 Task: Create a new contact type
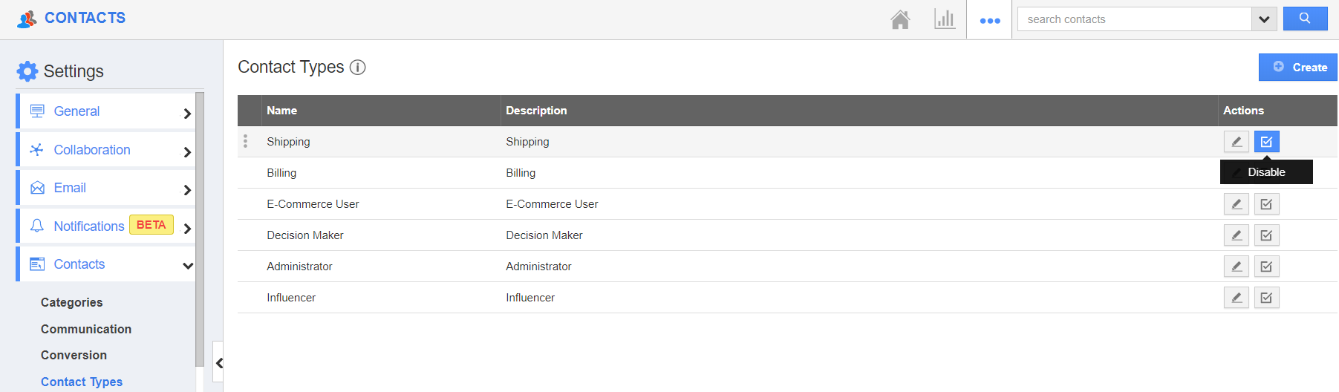tap(1298, 68)
